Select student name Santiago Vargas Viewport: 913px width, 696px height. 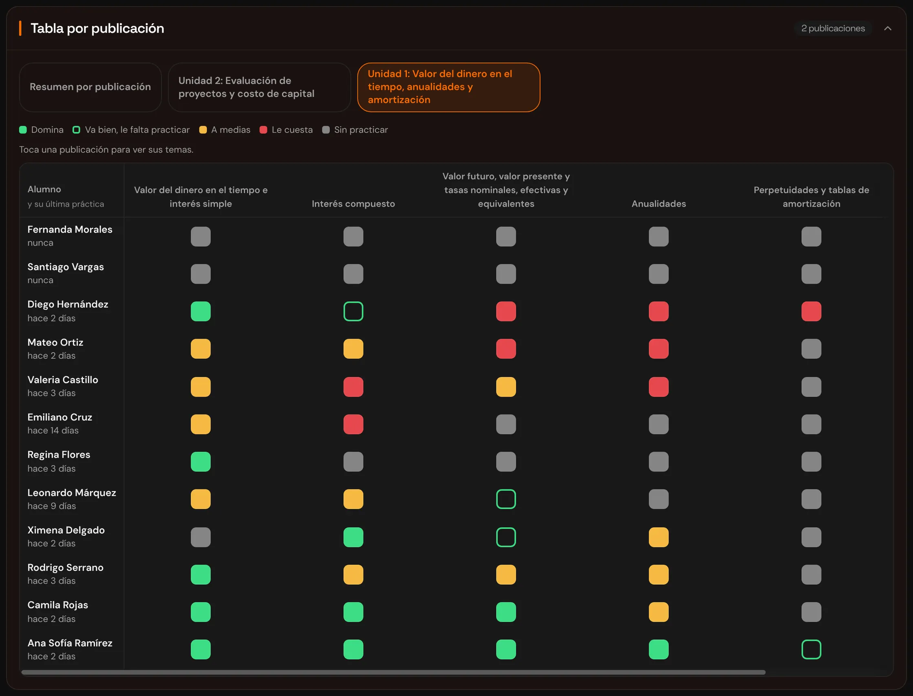[66, 267]
